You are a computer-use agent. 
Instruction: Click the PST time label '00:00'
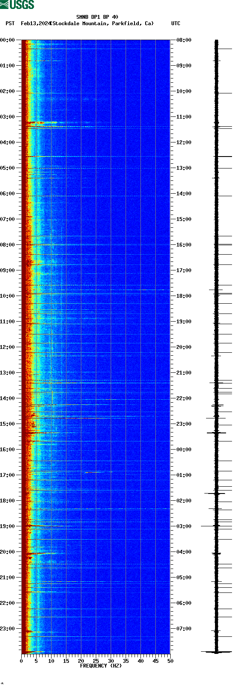tap(8, 40)
